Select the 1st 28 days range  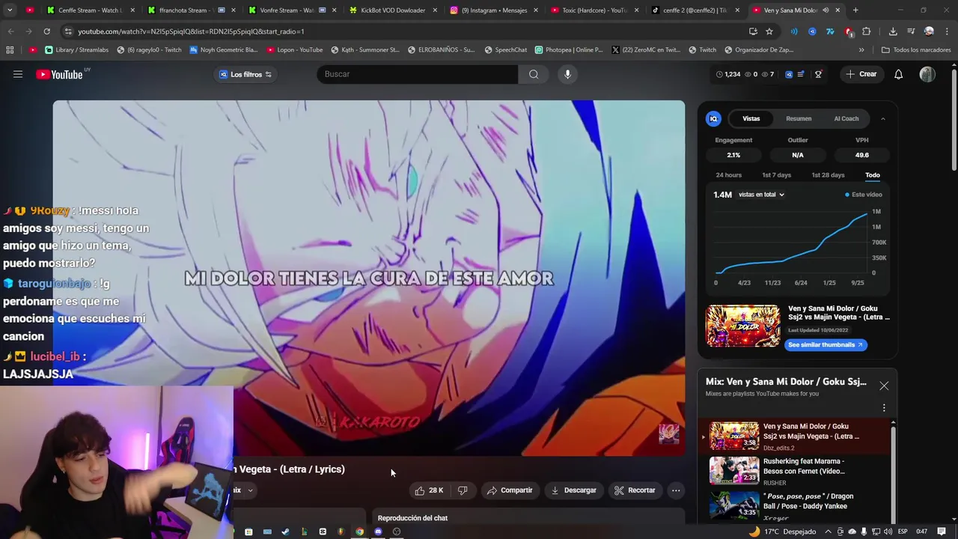click(x=828, y=175)
